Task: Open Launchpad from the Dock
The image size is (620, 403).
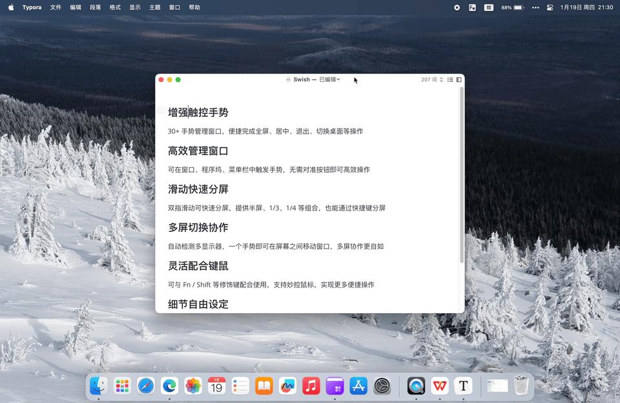Action: click(x=121, y=386)
